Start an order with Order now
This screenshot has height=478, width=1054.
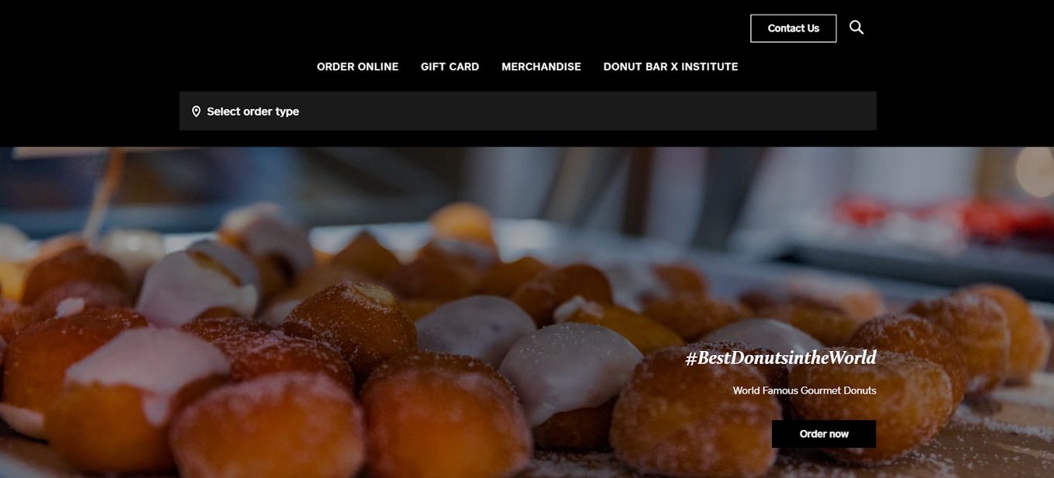(x=824, y=434)
